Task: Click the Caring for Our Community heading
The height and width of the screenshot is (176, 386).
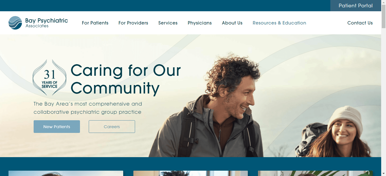Action: click(126, 79)
